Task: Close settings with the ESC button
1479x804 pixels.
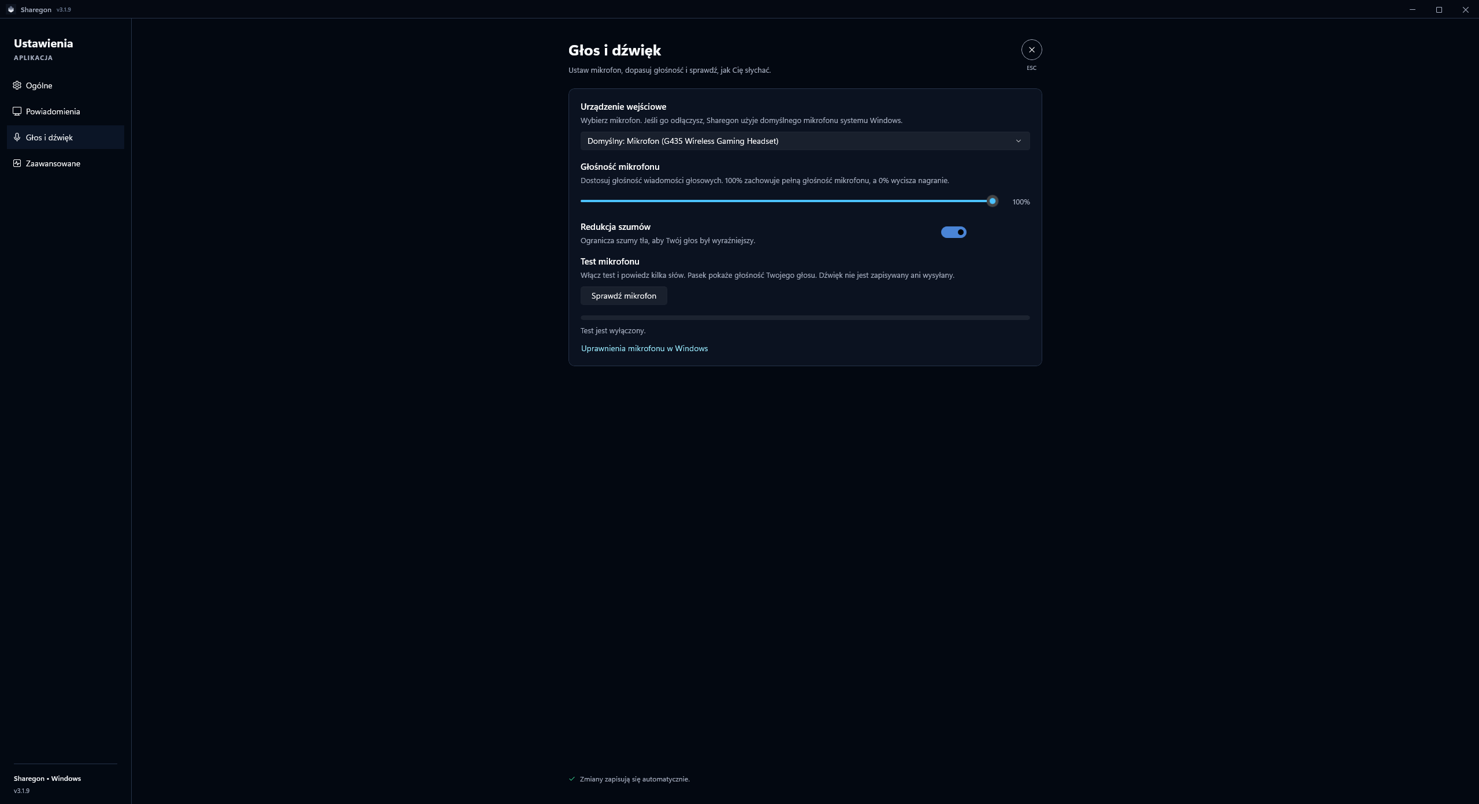Action: coord(1031,50)
